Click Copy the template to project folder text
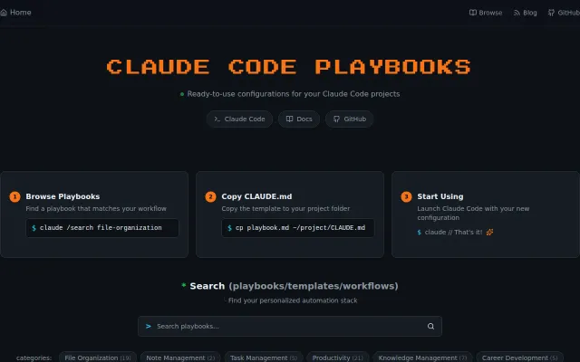Screen dimensions: 580x362 [285, 209]
